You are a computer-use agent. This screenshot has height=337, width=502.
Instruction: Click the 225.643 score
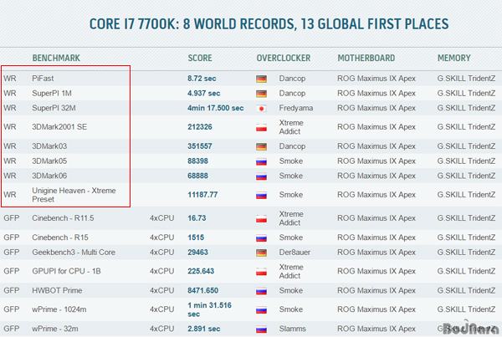(201, 271)
